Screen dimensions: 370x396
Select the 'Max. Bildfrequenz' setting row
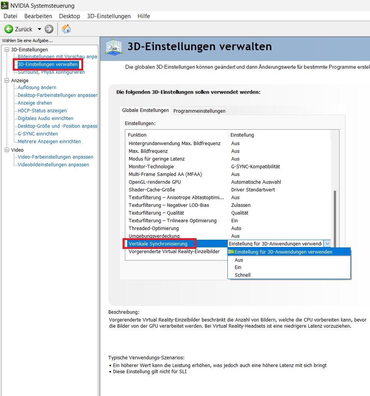pyautogui.click(x=228, y=151)
